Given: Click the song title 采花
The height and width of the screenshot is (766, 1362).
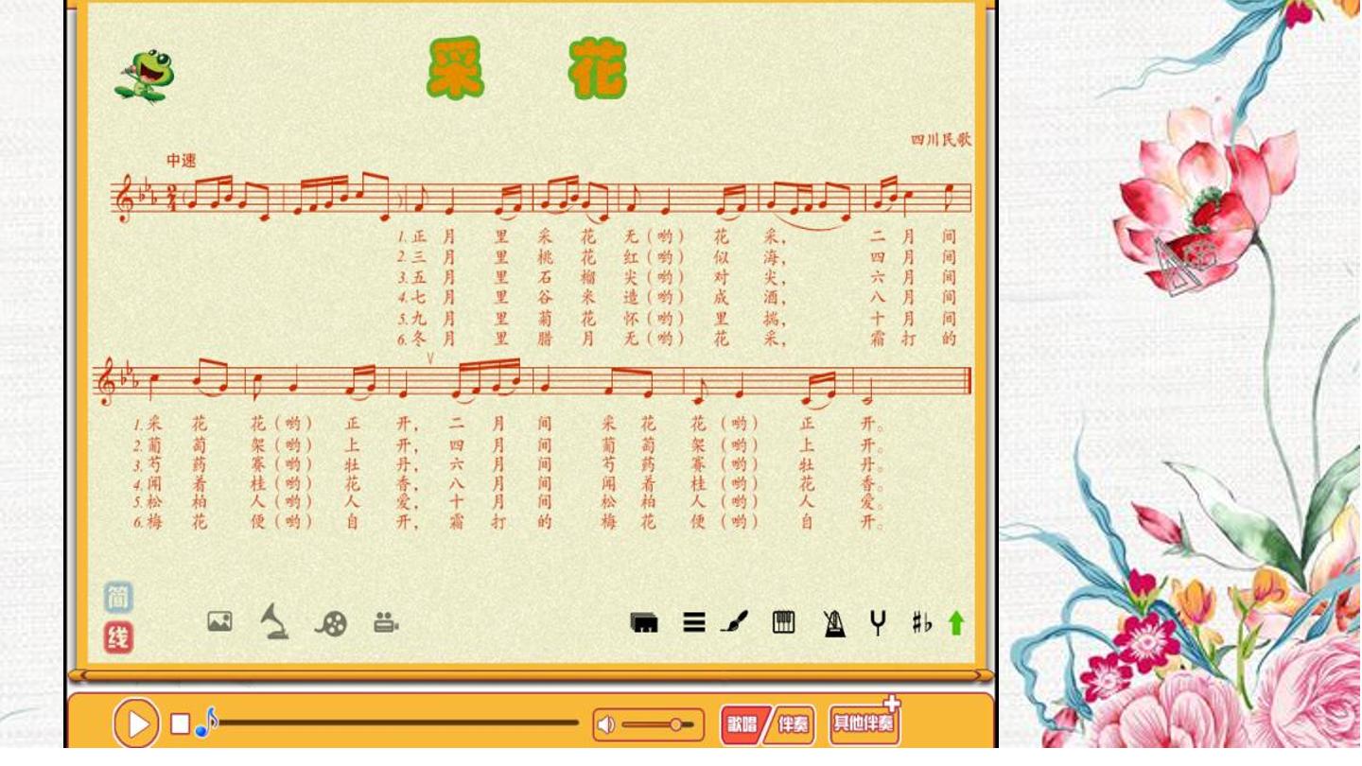Looking at the screenshot, I should click(x=527, y=68).
